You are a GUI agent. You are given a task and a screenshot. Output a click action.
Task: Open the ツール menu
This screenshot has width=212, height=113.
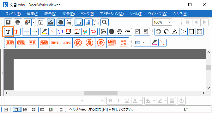[136, 14]
